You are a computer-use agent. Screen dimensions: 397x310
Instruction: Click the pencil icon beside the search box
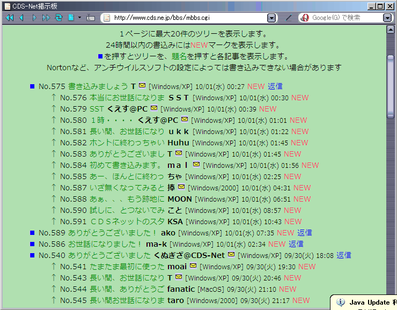[289, 18]
